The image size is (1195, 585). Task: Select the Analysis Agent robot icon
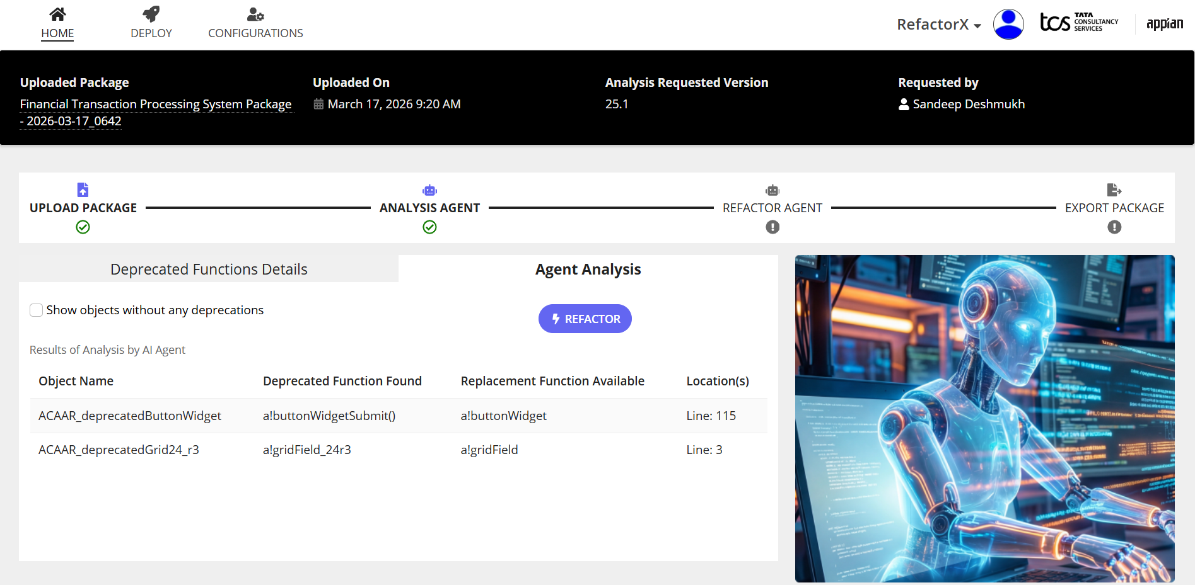click(429, 190)
